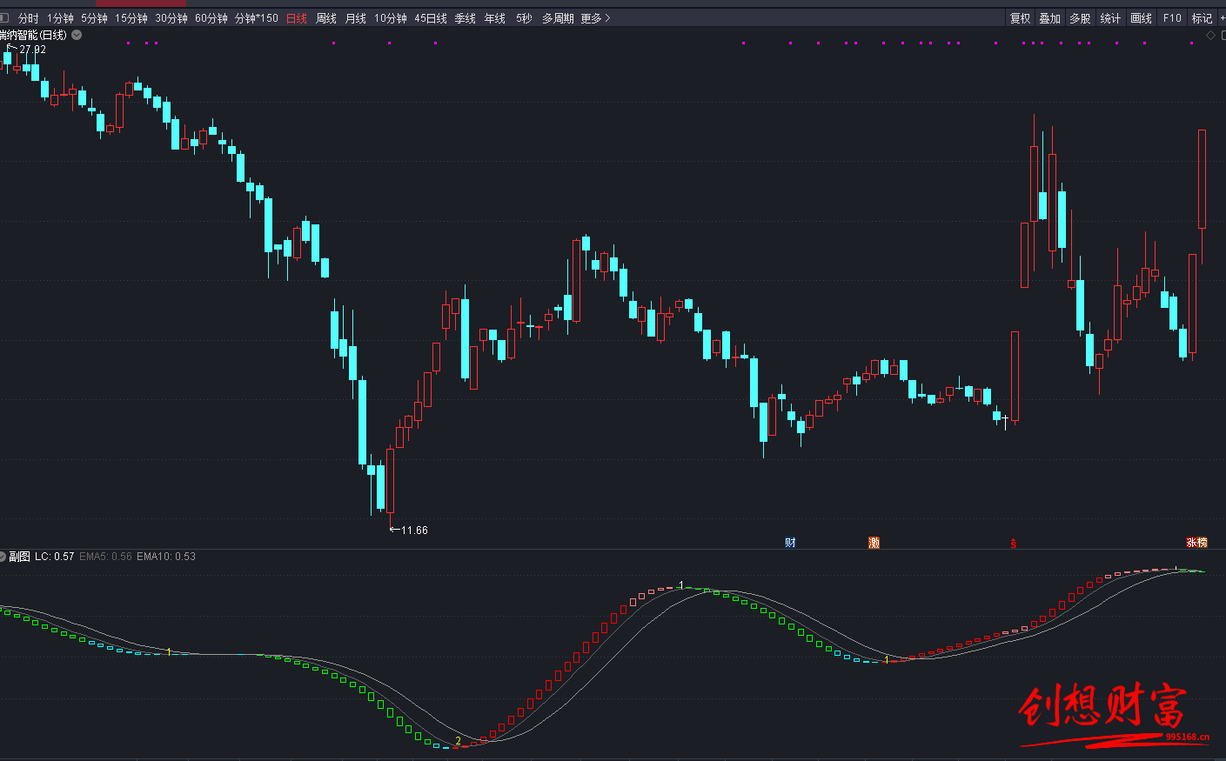
Task: Switch to 月线 monthly chart
Action: coord(356,18)
